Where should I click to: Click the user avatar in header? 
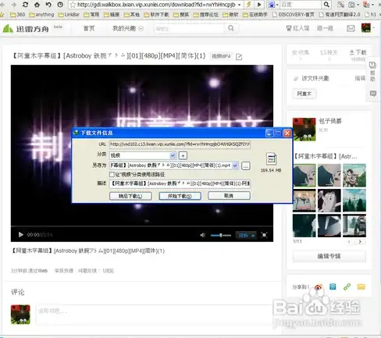[x=366, y=28]
